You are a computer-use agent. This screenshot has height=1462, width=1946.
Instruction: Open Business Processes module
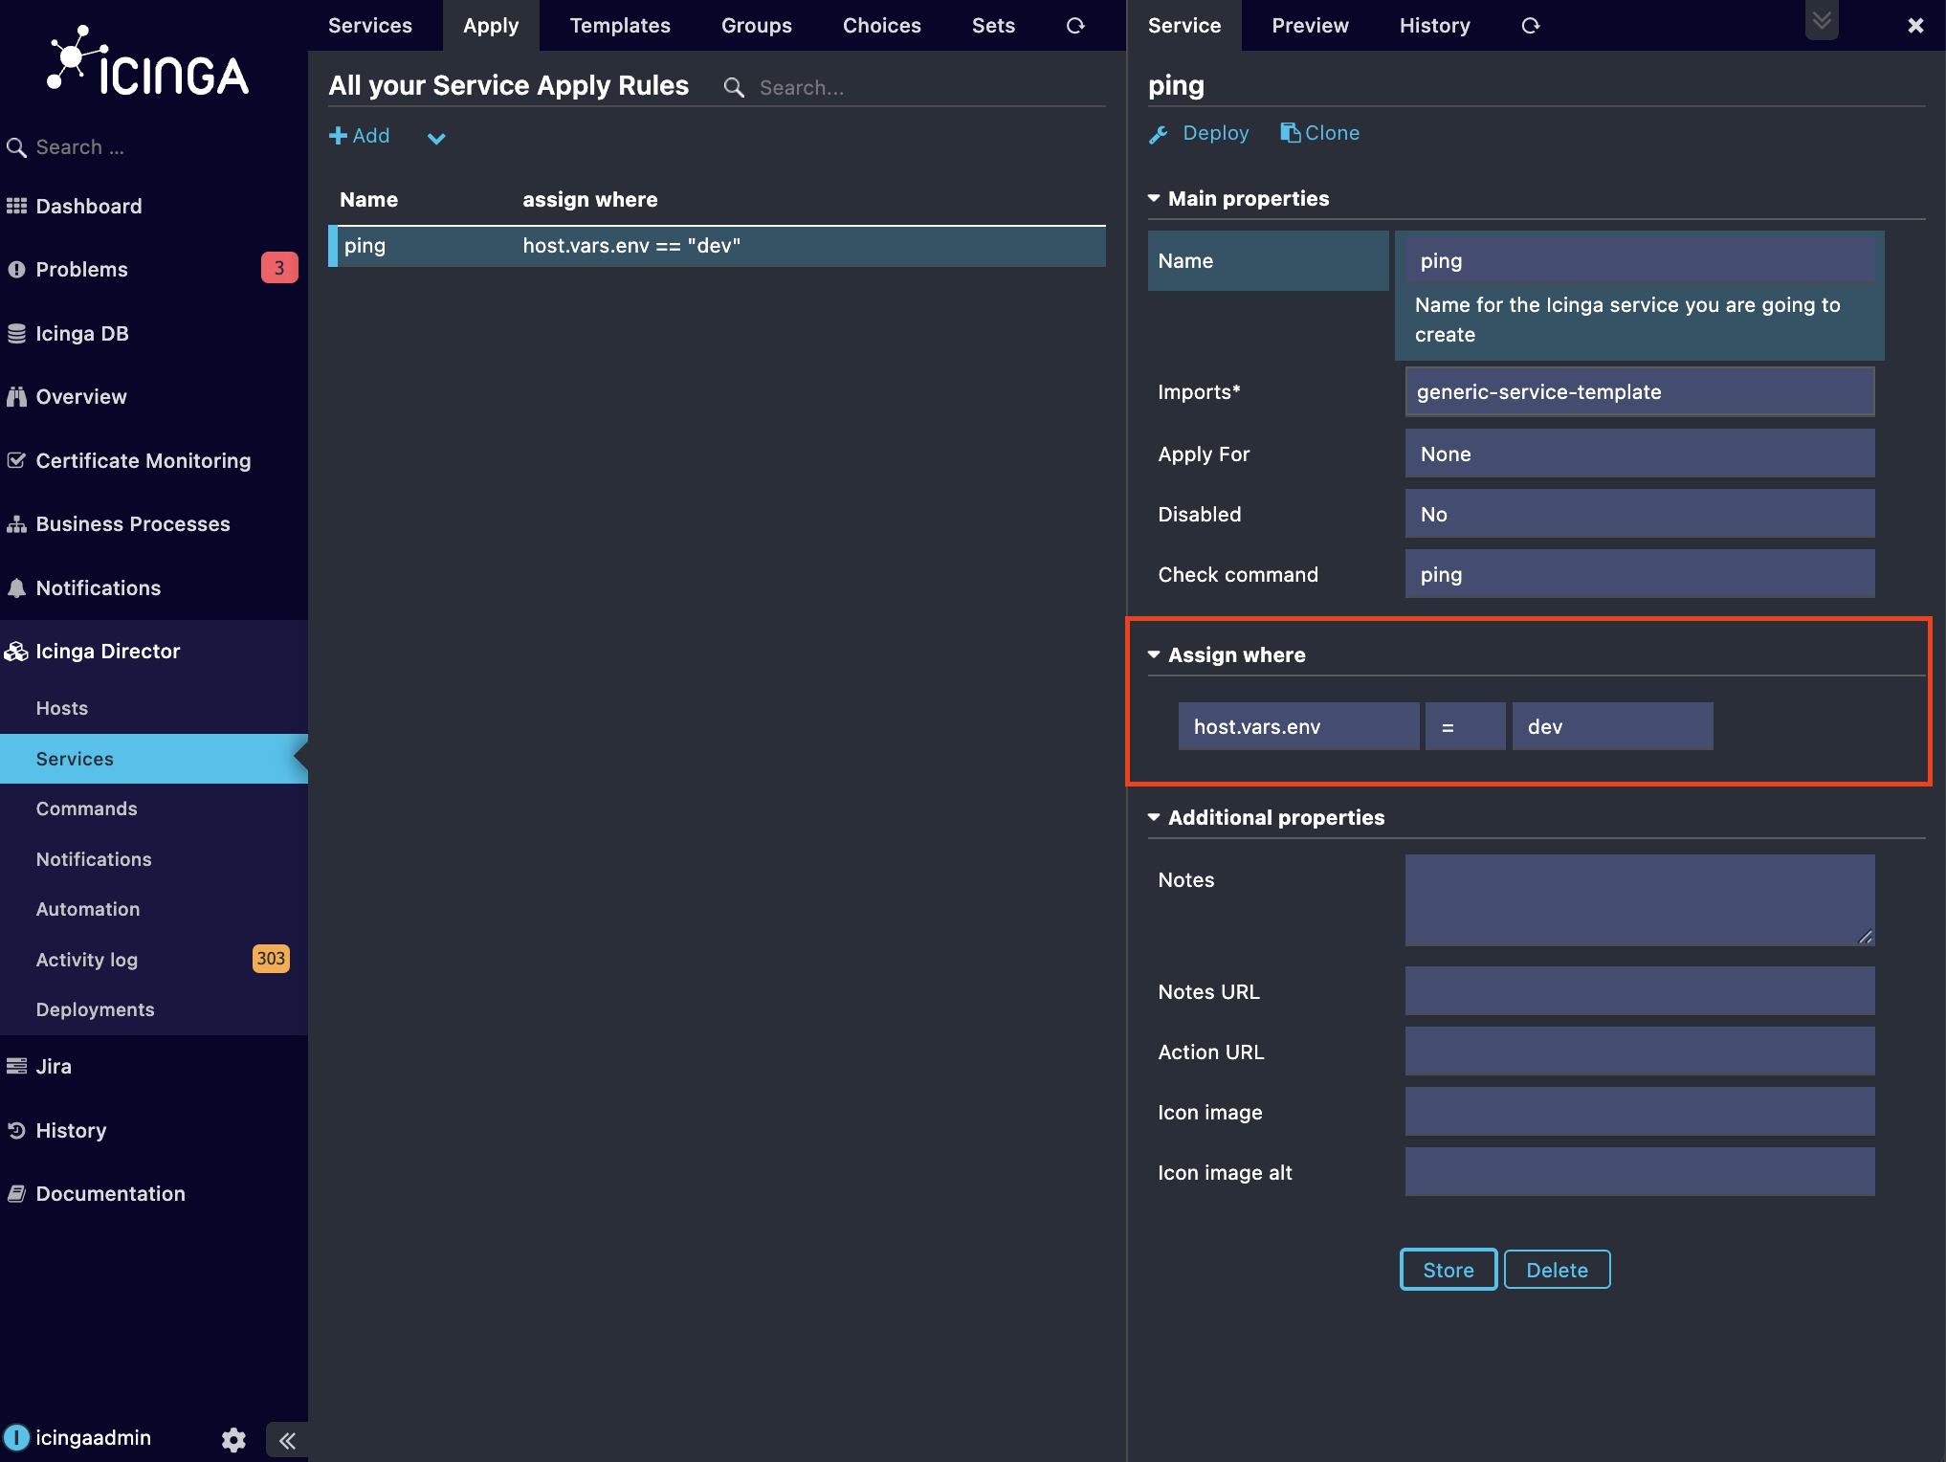[x=132, y=524]
